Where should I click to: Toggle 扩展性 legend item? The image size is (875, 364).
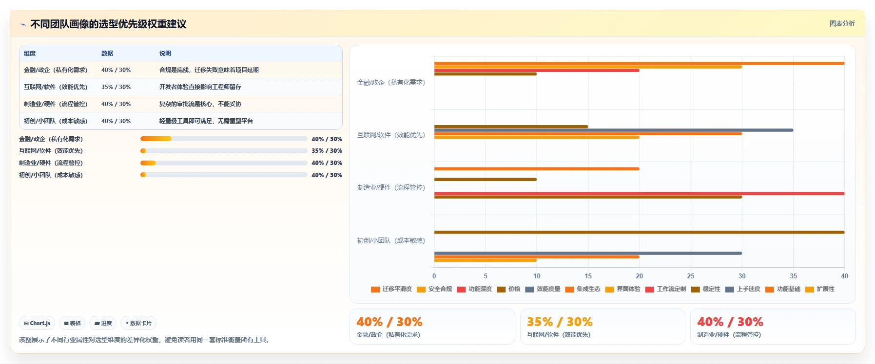tap(819, 289)
